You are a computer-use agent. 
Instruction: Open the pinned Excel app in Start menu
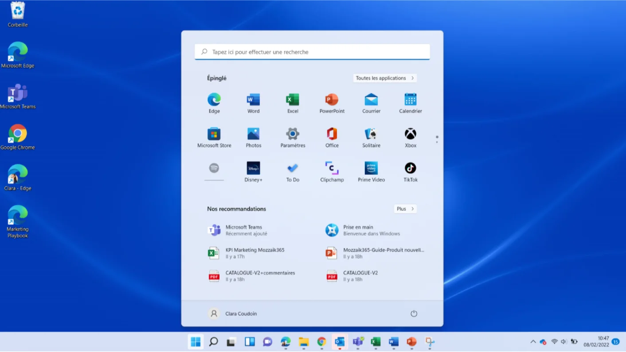coord(293,103)
